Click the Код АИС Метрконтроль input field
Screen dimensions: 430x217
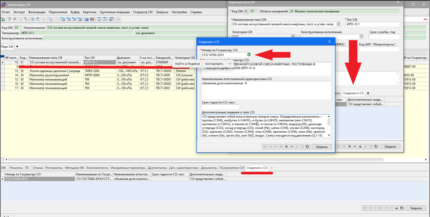pos(379,49)
